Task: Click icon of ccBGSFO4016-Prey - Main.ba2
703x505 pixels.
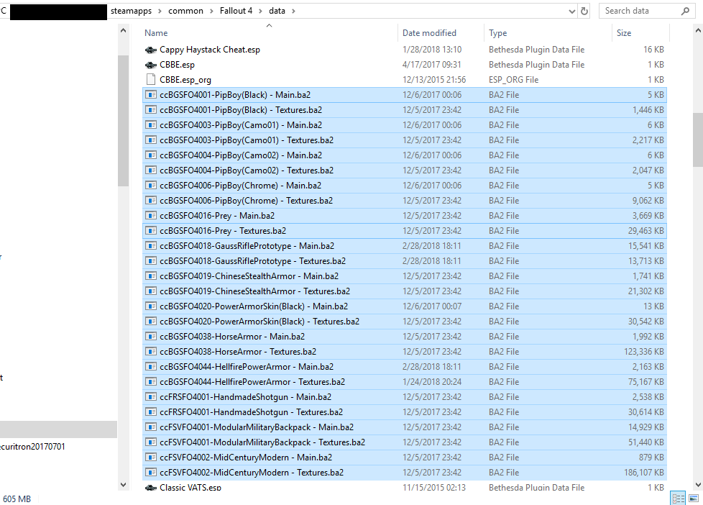Action: (x=151, y=216)
